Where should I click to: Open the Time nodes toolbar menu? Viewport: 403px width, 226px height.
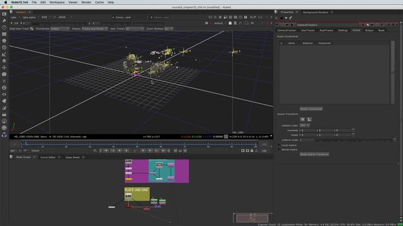coord(4,27)
